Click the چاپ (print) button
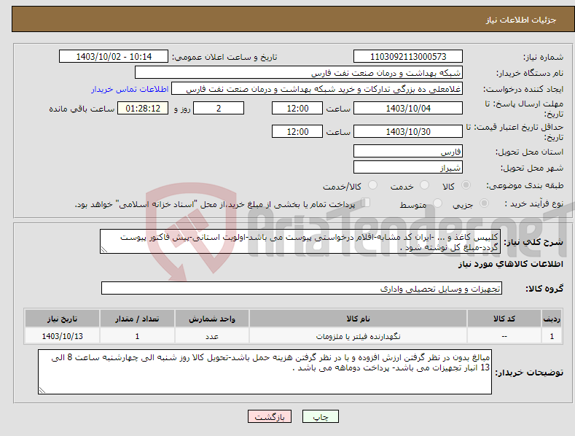 click(320, 416)
